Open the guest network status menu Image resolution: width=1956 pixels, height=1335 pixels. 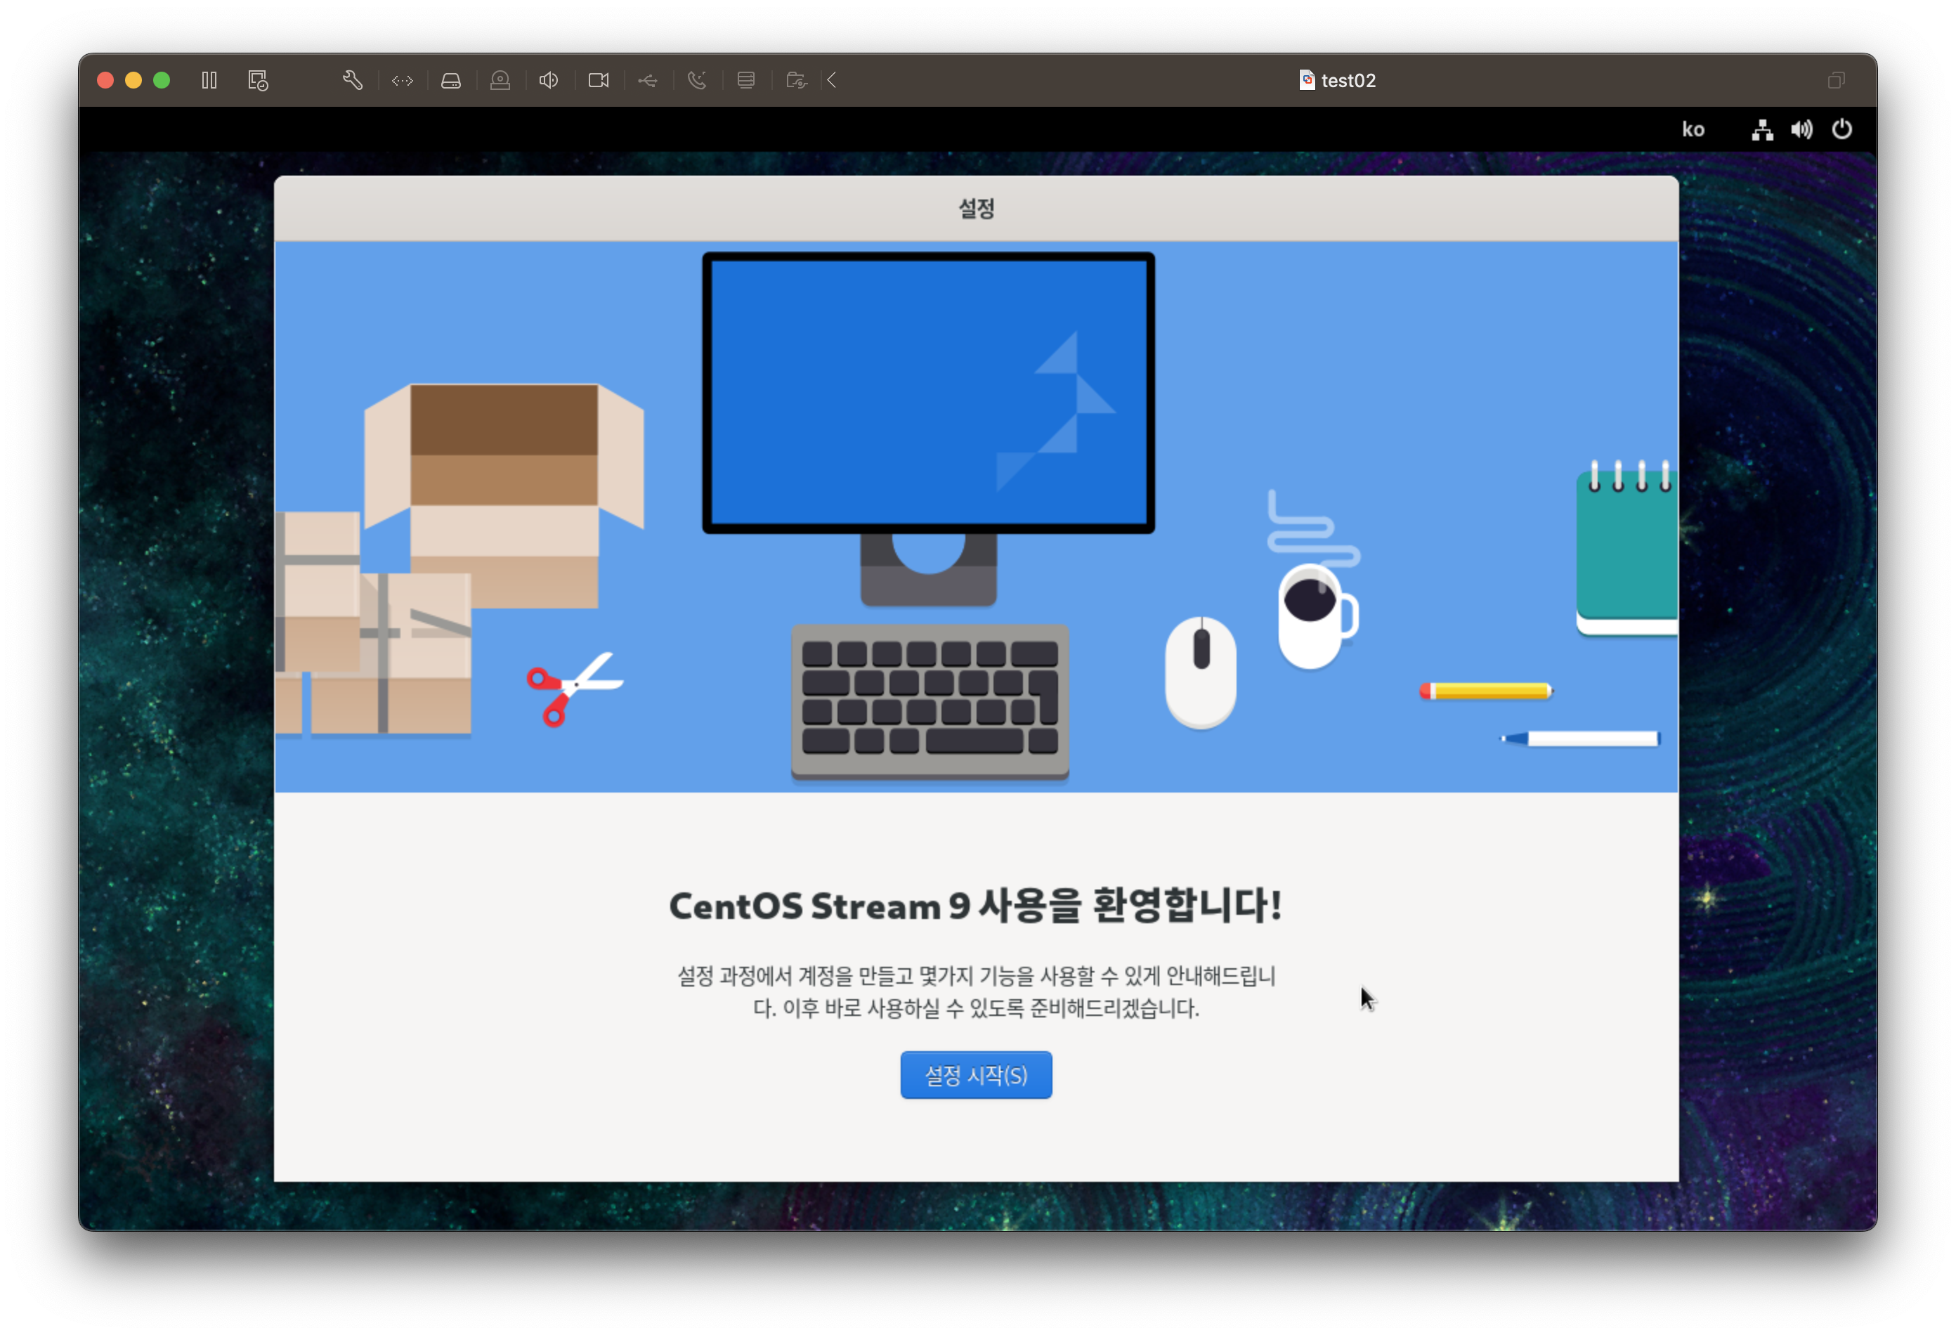click(1762, 129)
